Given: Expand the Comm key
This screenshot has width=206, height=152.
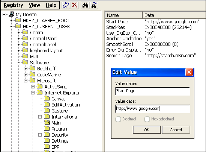Looking at the screenshot, I should click(x=18, y=32).
